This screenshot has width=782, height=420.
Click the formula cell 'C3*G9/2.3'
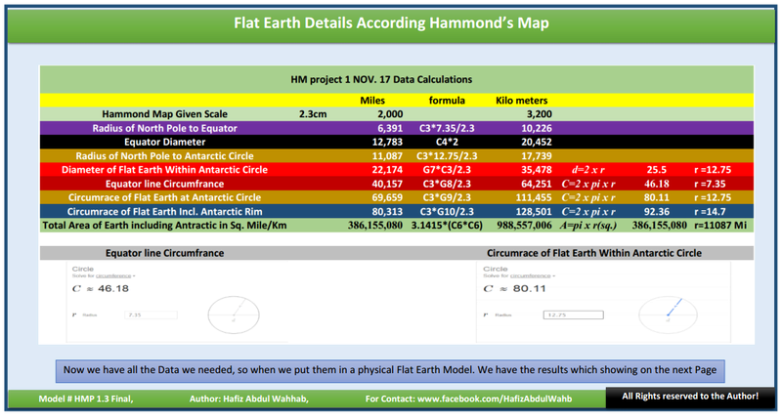(447, 197)
